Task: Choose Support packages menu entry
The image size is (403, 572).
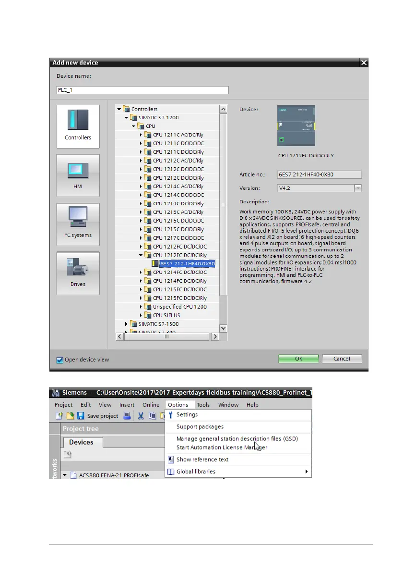Action: pos(200,427)
